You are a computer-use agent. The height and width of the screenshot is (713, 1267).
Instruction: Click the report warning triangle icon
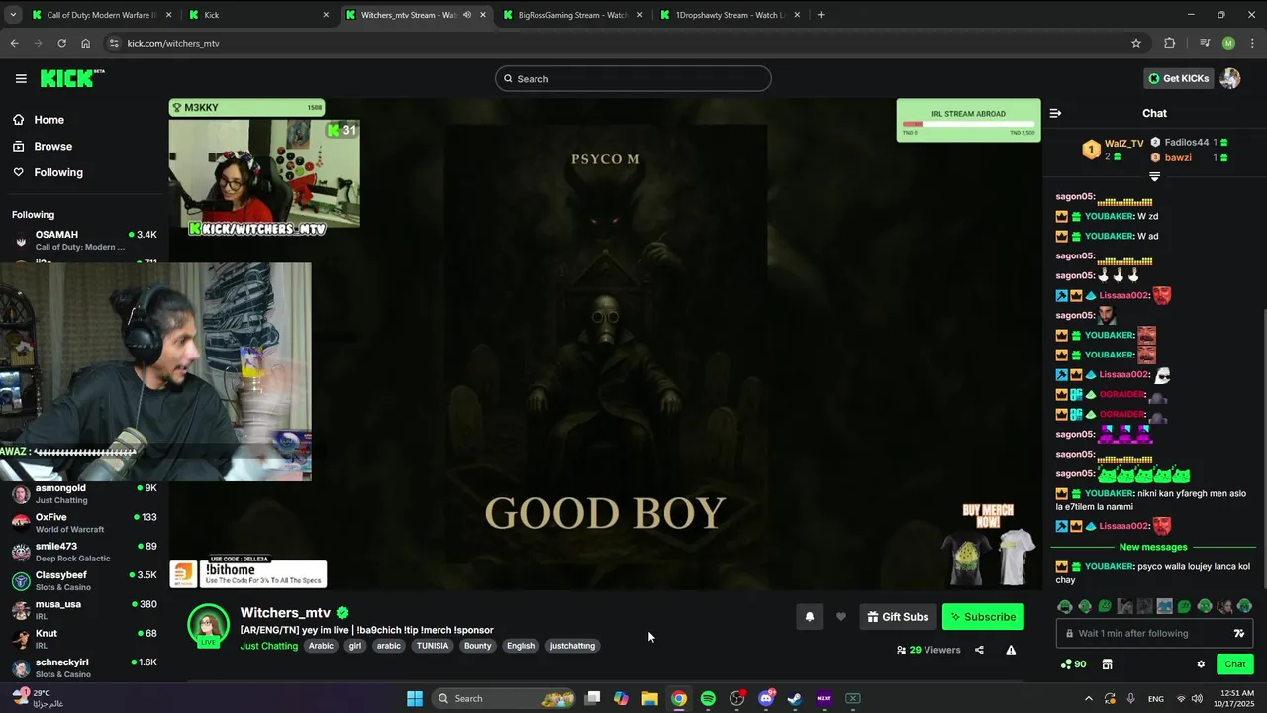click(1011, 650)
